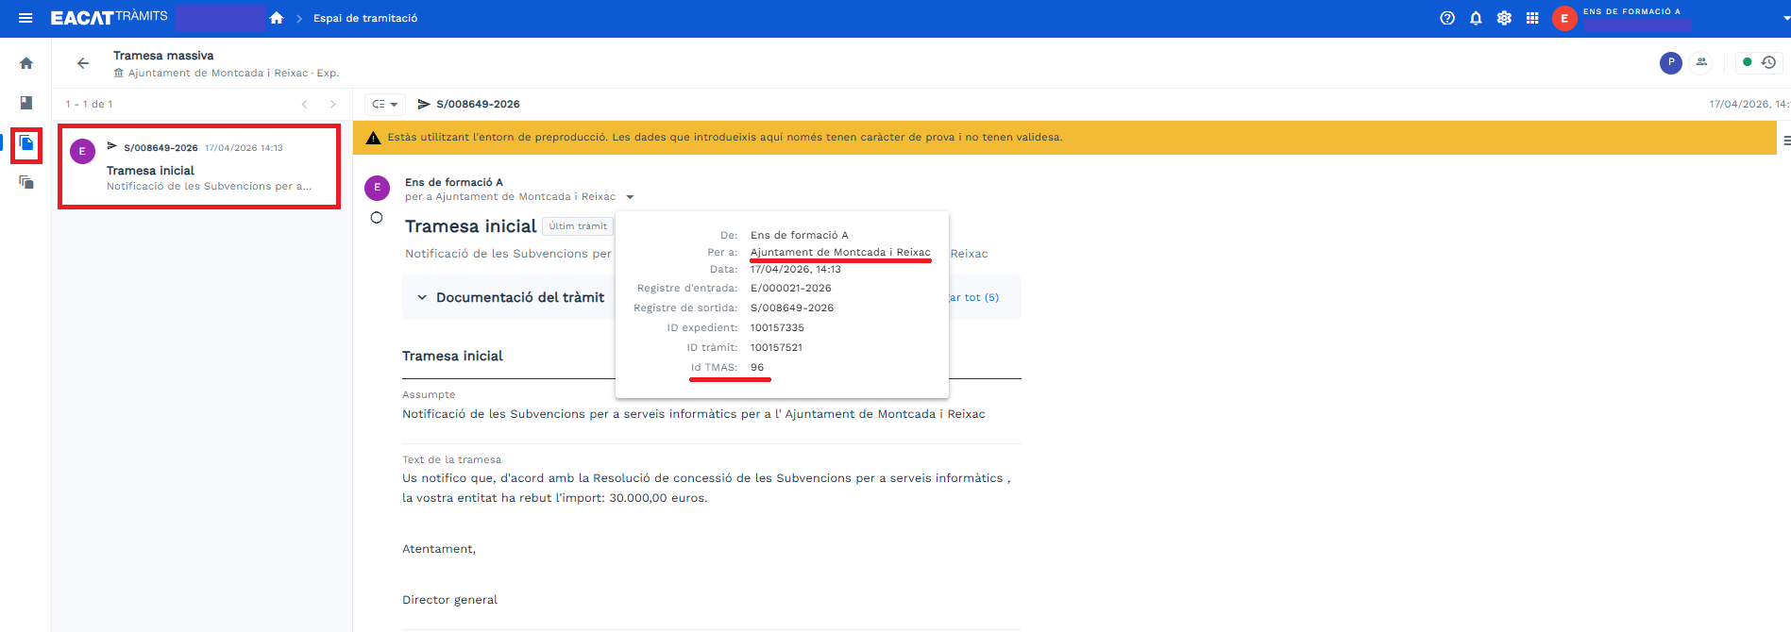Viewport: 1791px width, 632px height.
Task: Select the bookmark book icon in left sidebar
Action: coord(26,103)
